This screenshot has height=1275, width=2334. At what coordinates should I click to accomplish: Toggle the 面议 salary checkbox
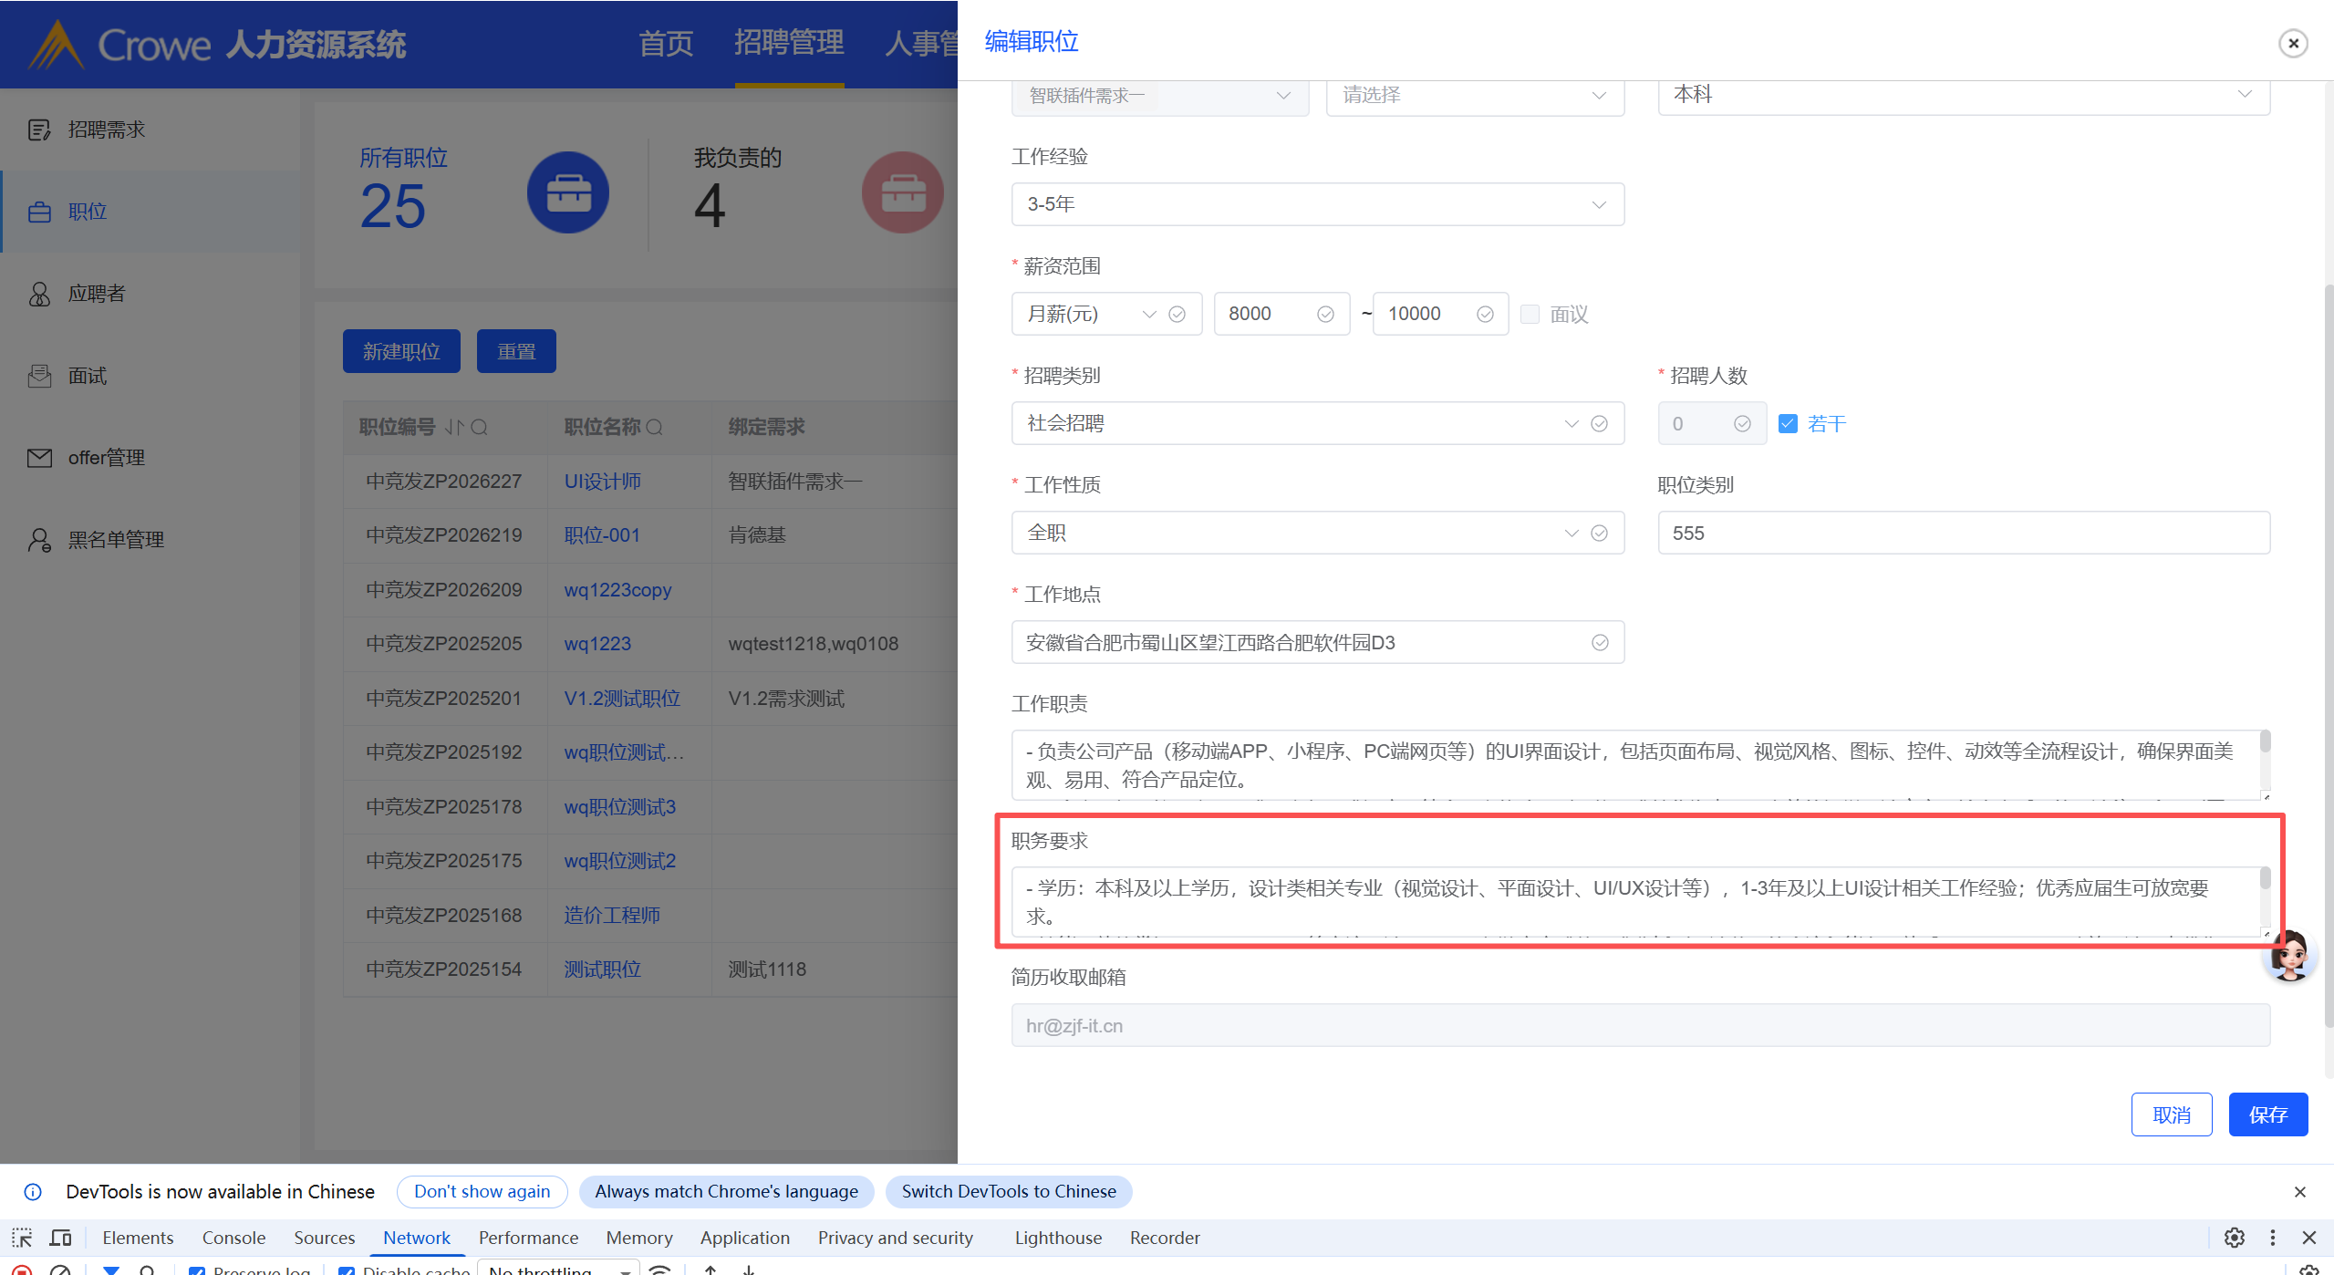(x=1530, y=314)
